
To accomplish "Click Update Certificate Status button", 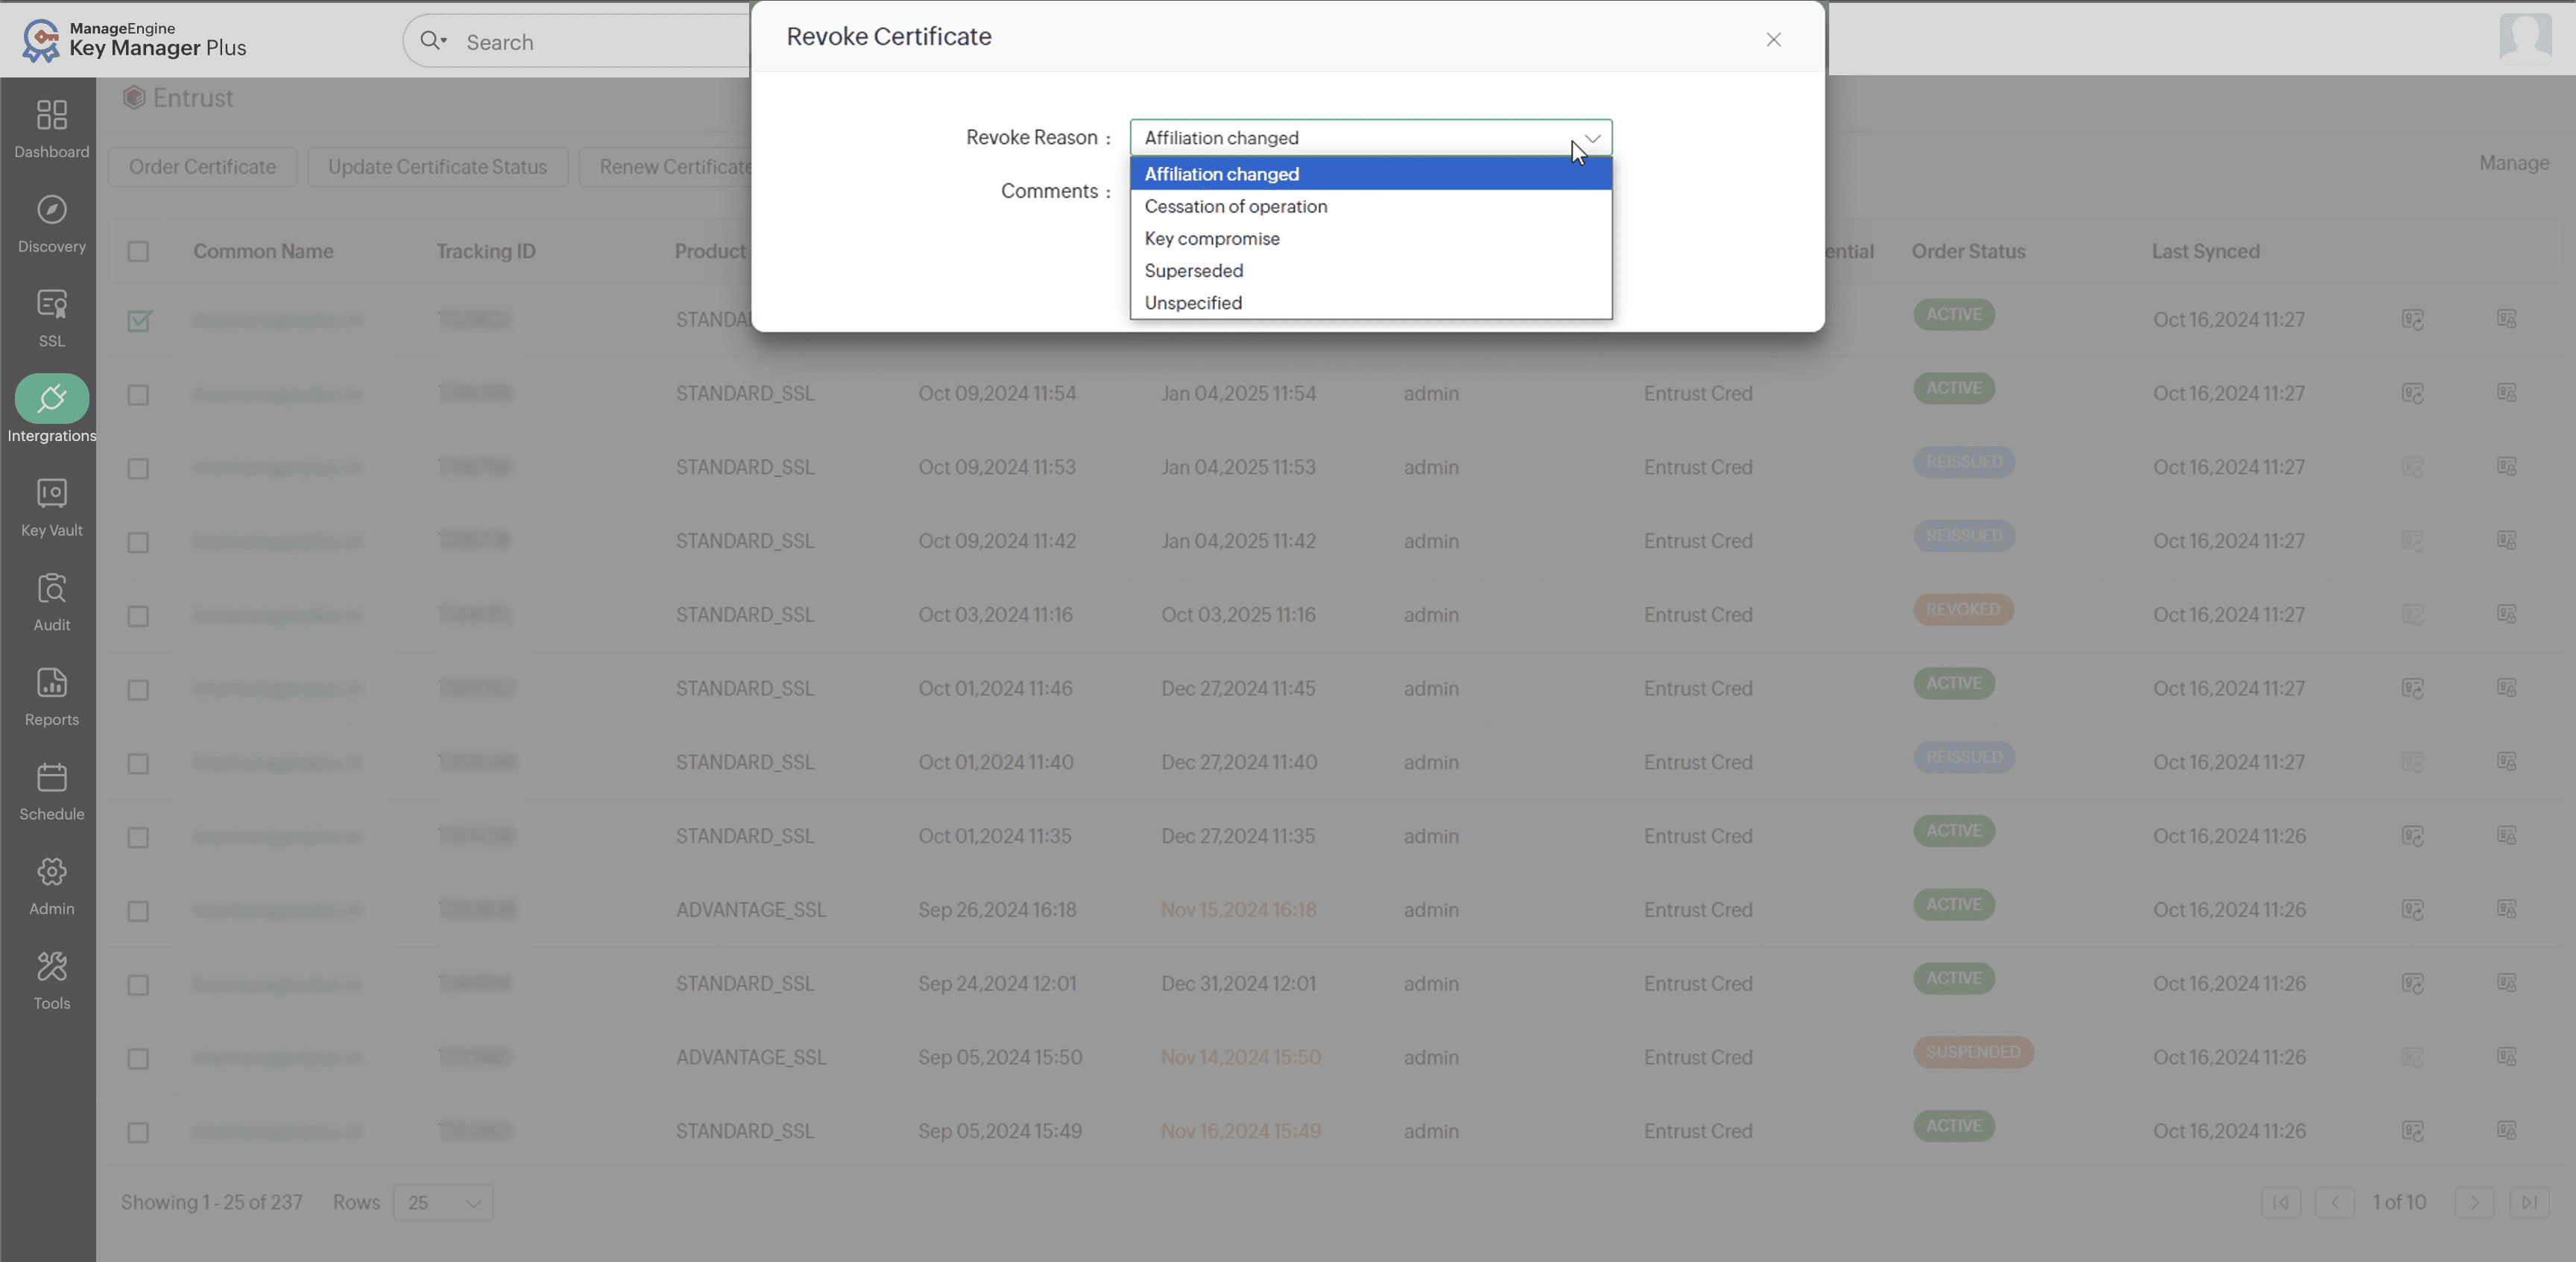I will [437, 167].
